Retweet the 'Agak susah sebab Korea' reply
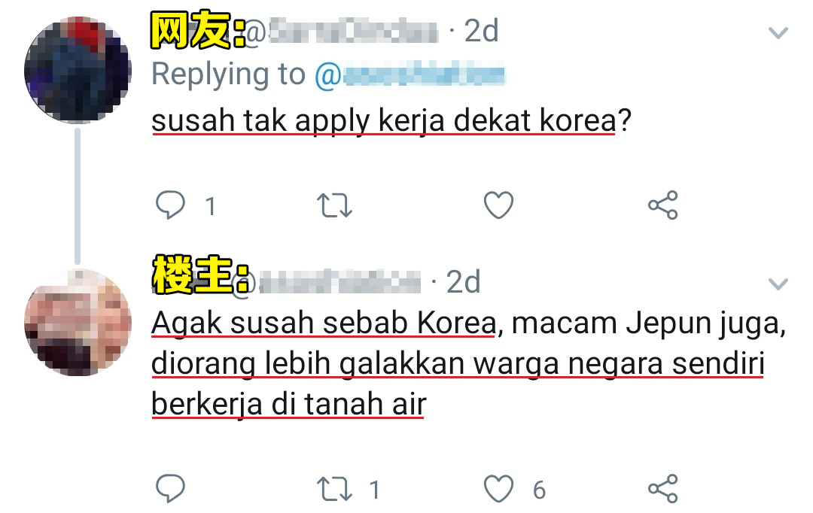This screenshot has width=813, height=513. (x=334, y=489)
